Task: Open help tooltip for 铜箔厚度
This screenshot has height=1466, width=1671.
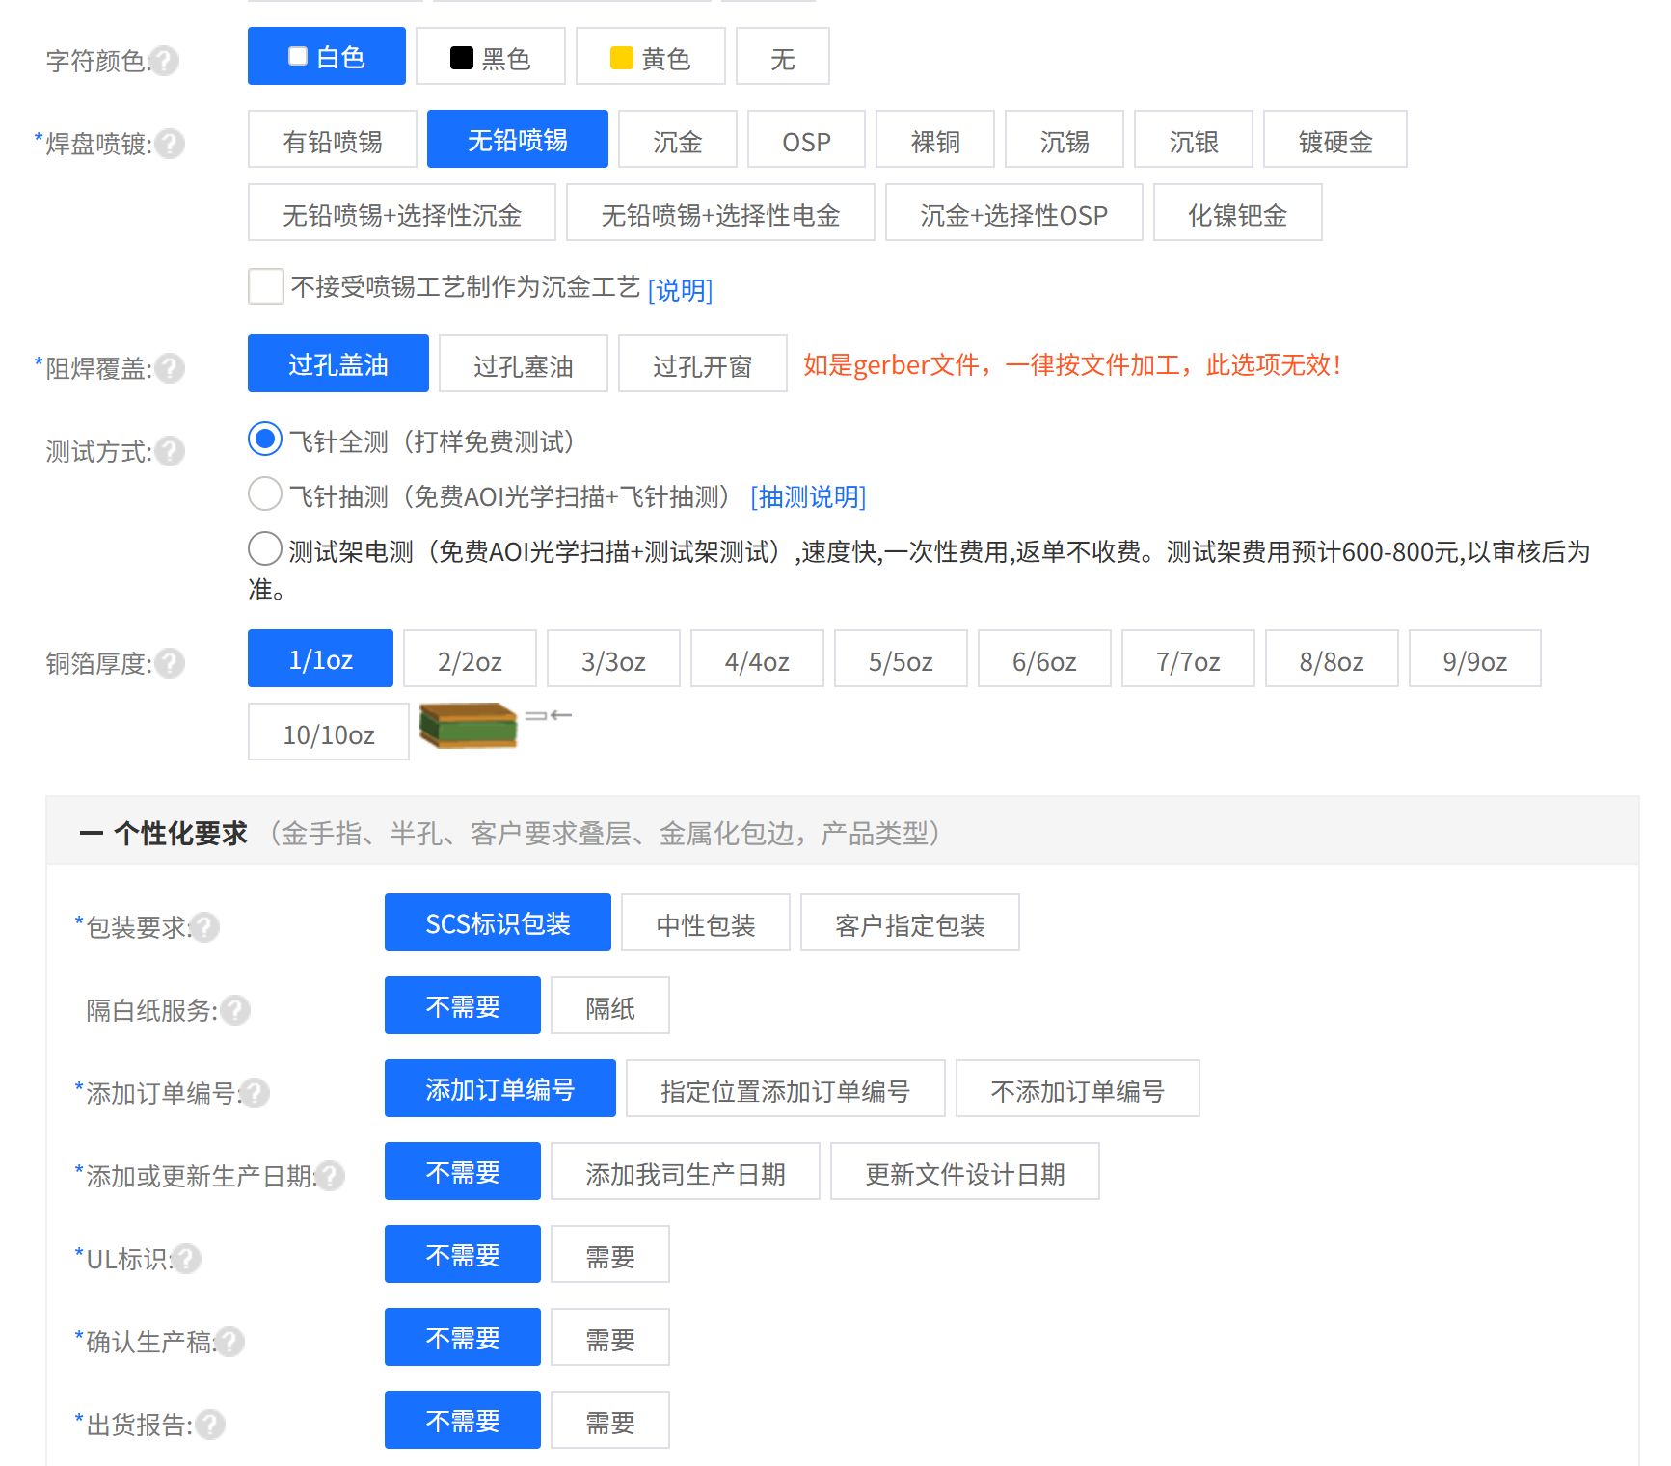Action: [x=171, y=663]
